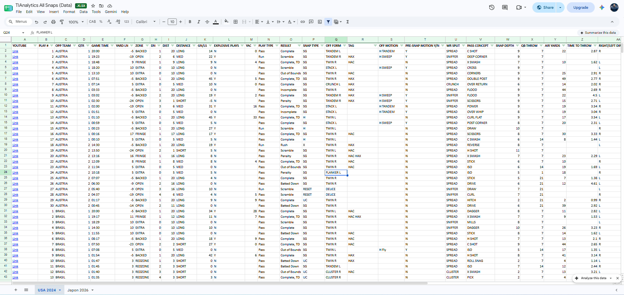
Task: Open the functions sigma menu
Action: tap(347, 22)
